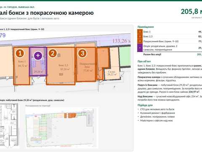Select the legend icon beside Покрасочний бокс
The image size is (202, 152).
click(140, 41)
